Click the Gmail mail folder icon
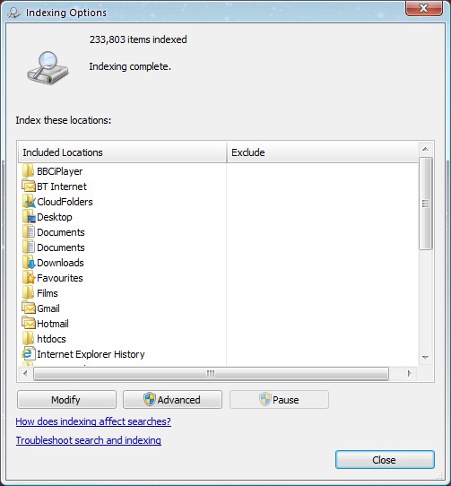 point(28,308)
